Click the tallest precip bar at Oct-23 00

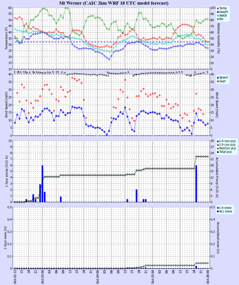(x=42, y=184)
